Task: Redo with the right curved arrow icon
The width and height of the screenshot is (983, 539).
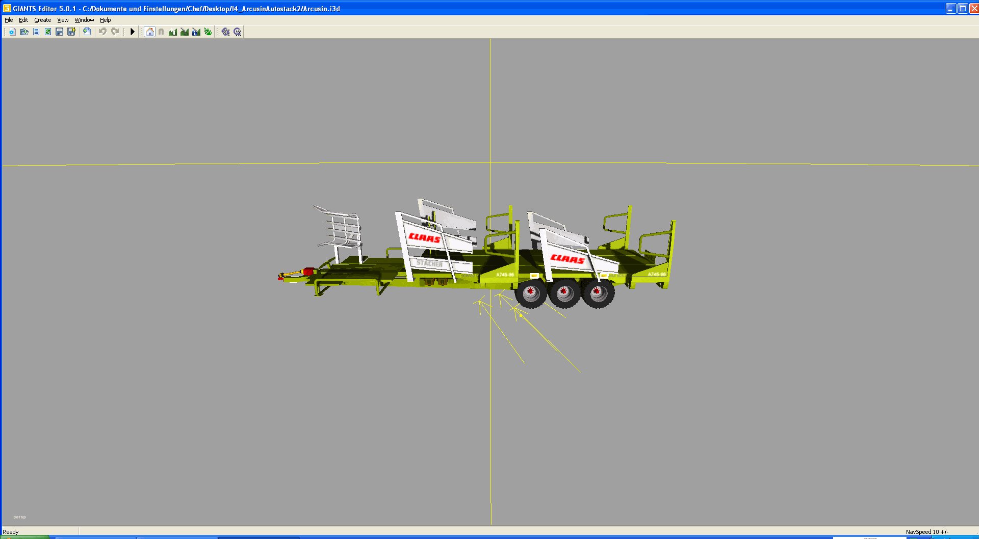Action: (115, 32)
